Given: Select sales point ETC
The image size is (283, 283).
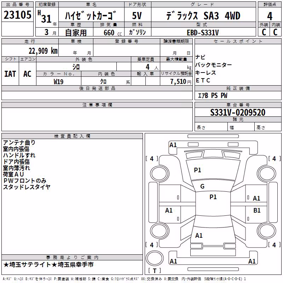Looking at the screenshot, I should 203,80.
